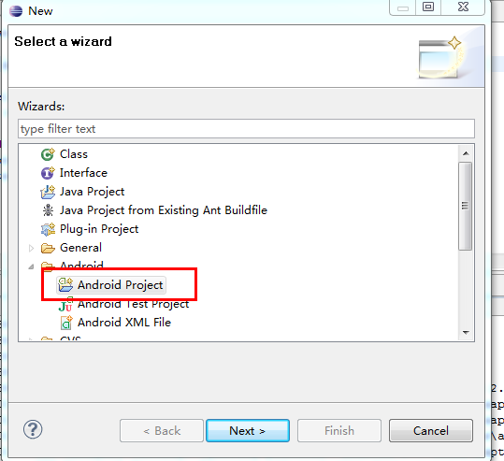Click the General folder icon
Image resolution: width=504 pixels, height=461 pixels.
pos(48,248)
